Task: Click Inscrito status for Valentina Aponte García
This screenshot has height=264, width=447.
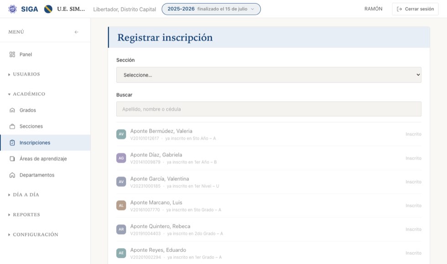Action: point(413,181)
